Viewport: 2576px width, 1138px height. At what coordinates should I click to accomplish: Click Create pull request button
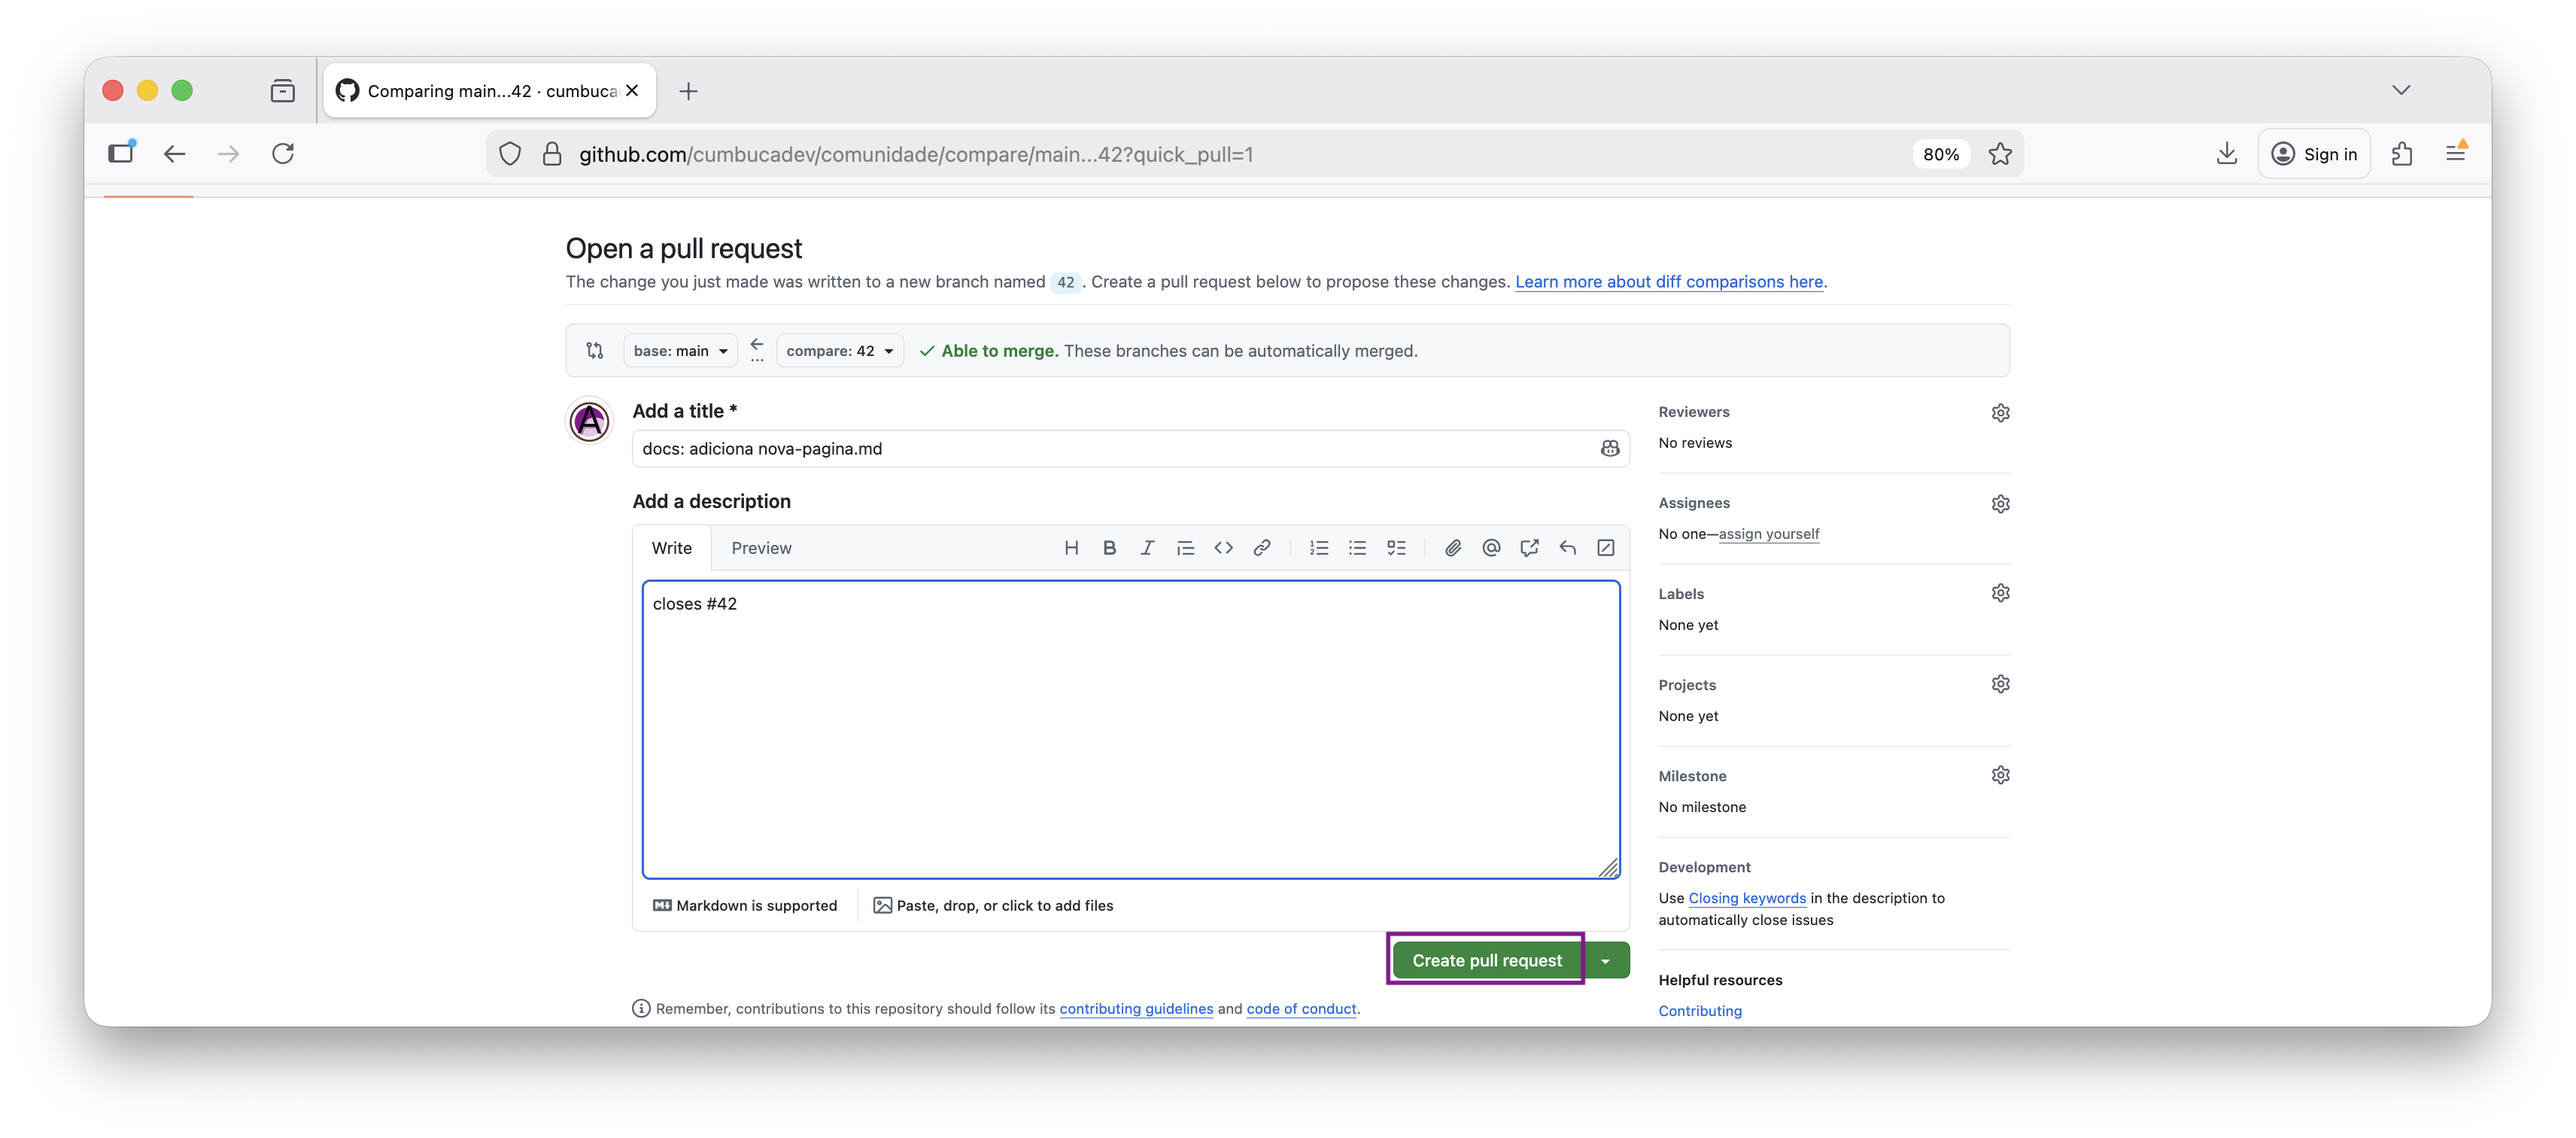coord(1486,960)
